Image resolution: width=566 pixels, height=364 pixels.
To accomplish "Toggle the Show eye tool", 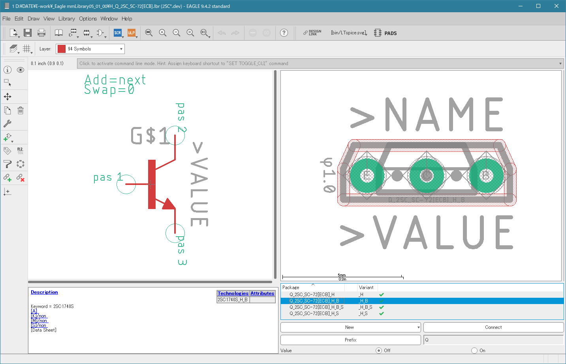I will pyautogui.click(x=21, y=70).
